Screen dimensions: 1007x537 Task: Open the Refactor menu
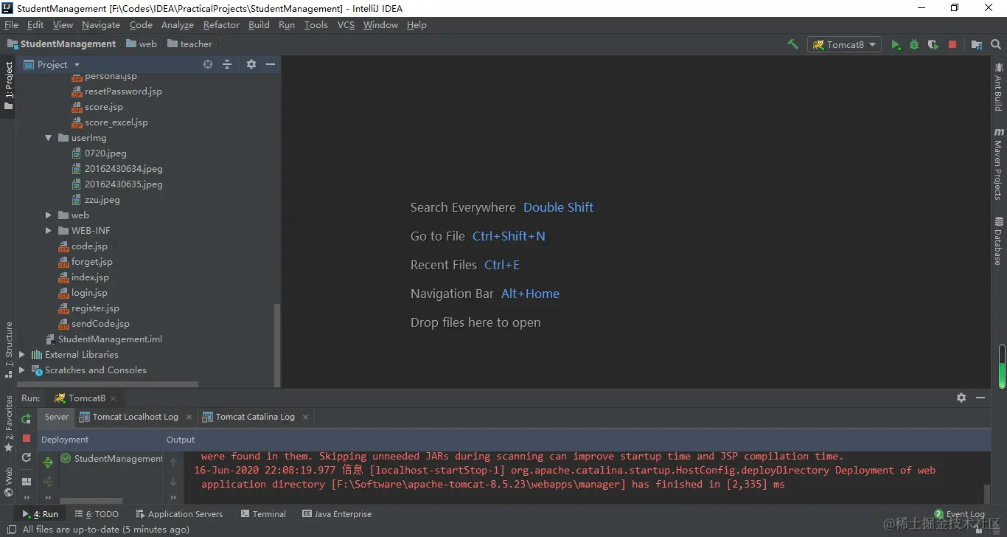coord(221,24)
